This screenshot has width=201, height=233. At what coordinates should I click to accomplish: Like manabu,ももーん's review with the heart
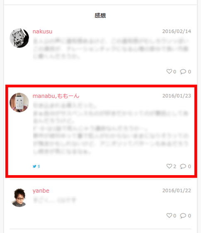pos(169,166)
